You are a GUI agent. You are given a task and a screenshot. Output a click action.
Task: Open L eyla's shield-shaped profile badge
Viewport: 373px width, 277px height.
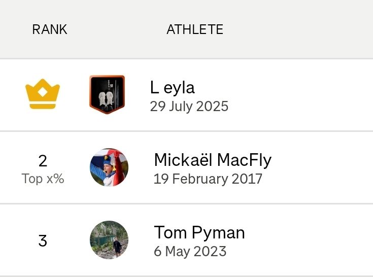click(x=107, y=94)
